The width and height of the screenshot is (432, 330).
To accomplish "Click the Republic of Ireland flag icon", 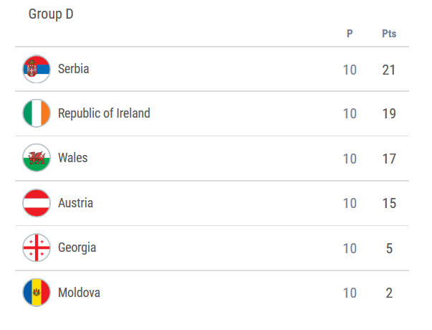I will tap(37, 114).
